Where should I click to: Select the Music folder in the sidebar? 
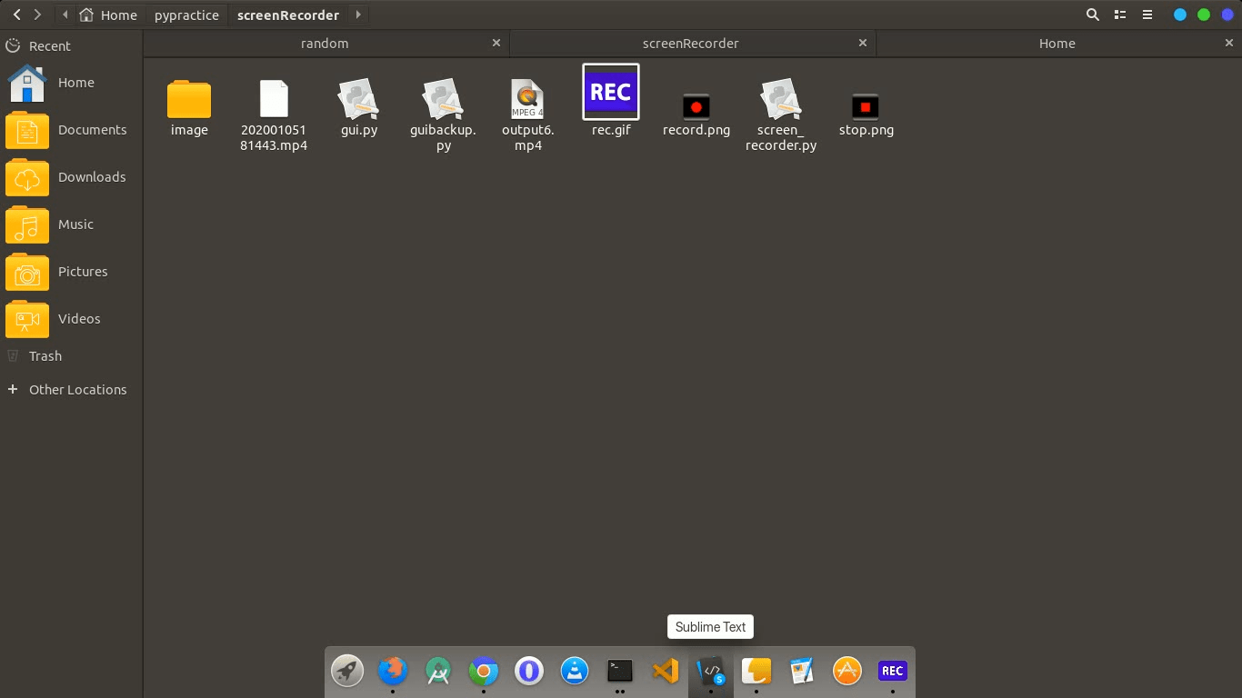click(x=71, y=224)
